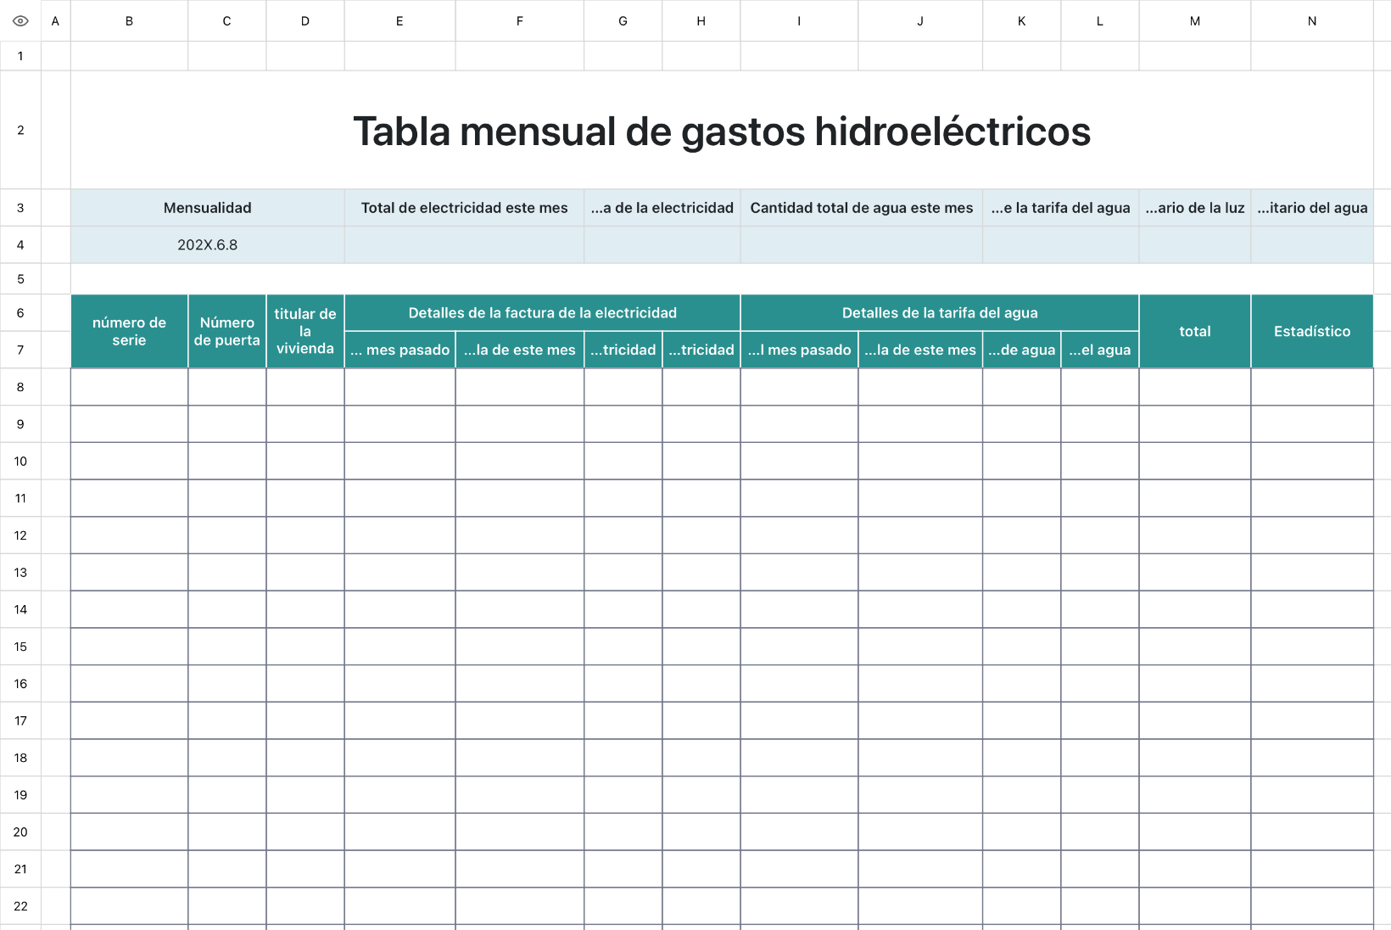The image size is (1391, 930).
Task: Click the eye icon in the corner
Action: pyautogui.click(x=20, y=20)
